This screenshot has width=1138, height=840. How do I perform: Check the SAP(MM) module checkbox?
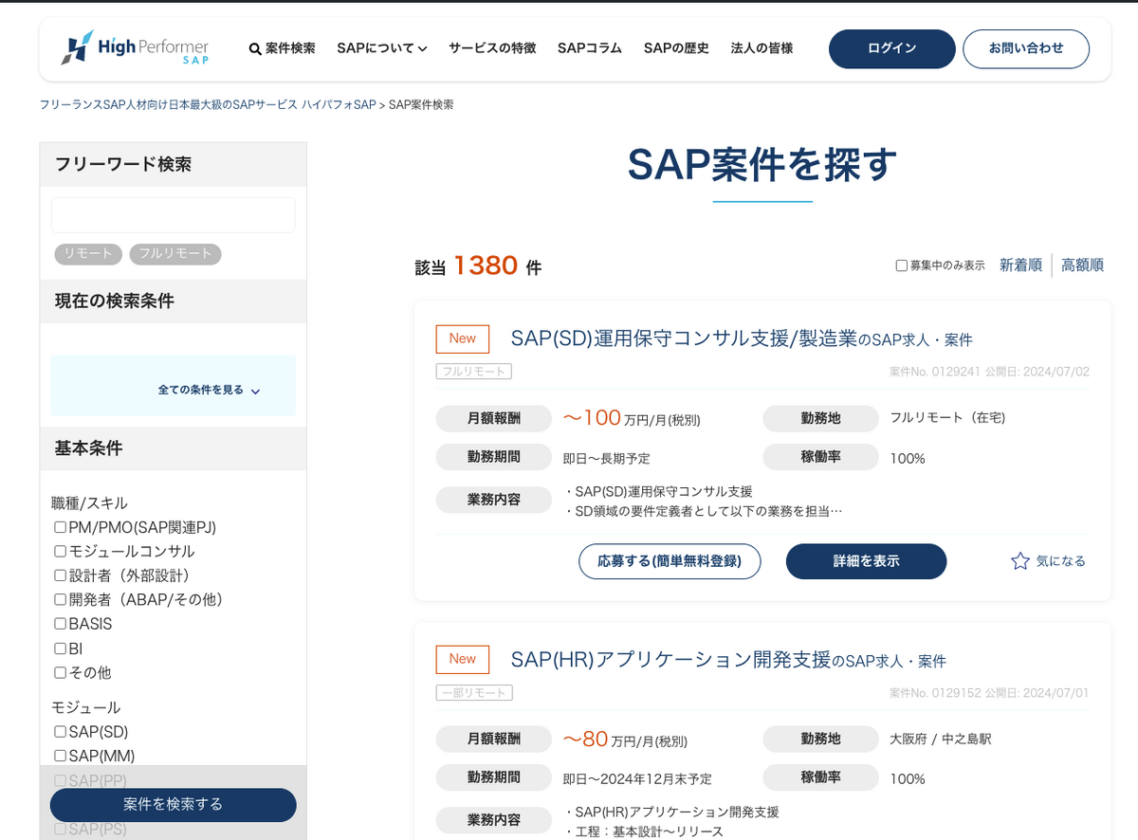coord(60,756)
